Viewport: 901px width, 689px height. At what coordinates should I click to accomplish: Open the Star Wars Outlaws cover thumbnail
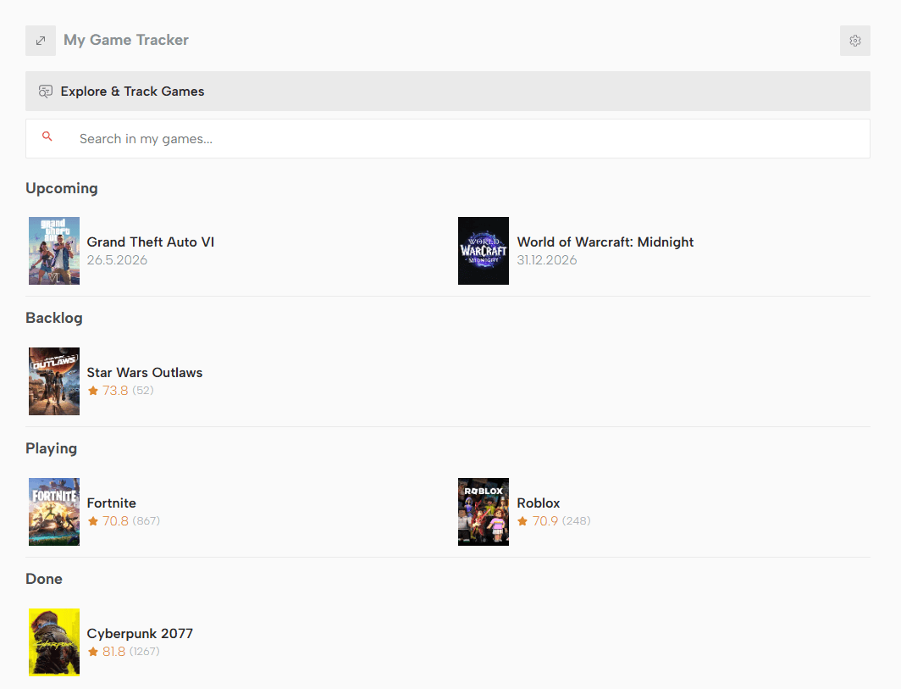tap(54, 381)
